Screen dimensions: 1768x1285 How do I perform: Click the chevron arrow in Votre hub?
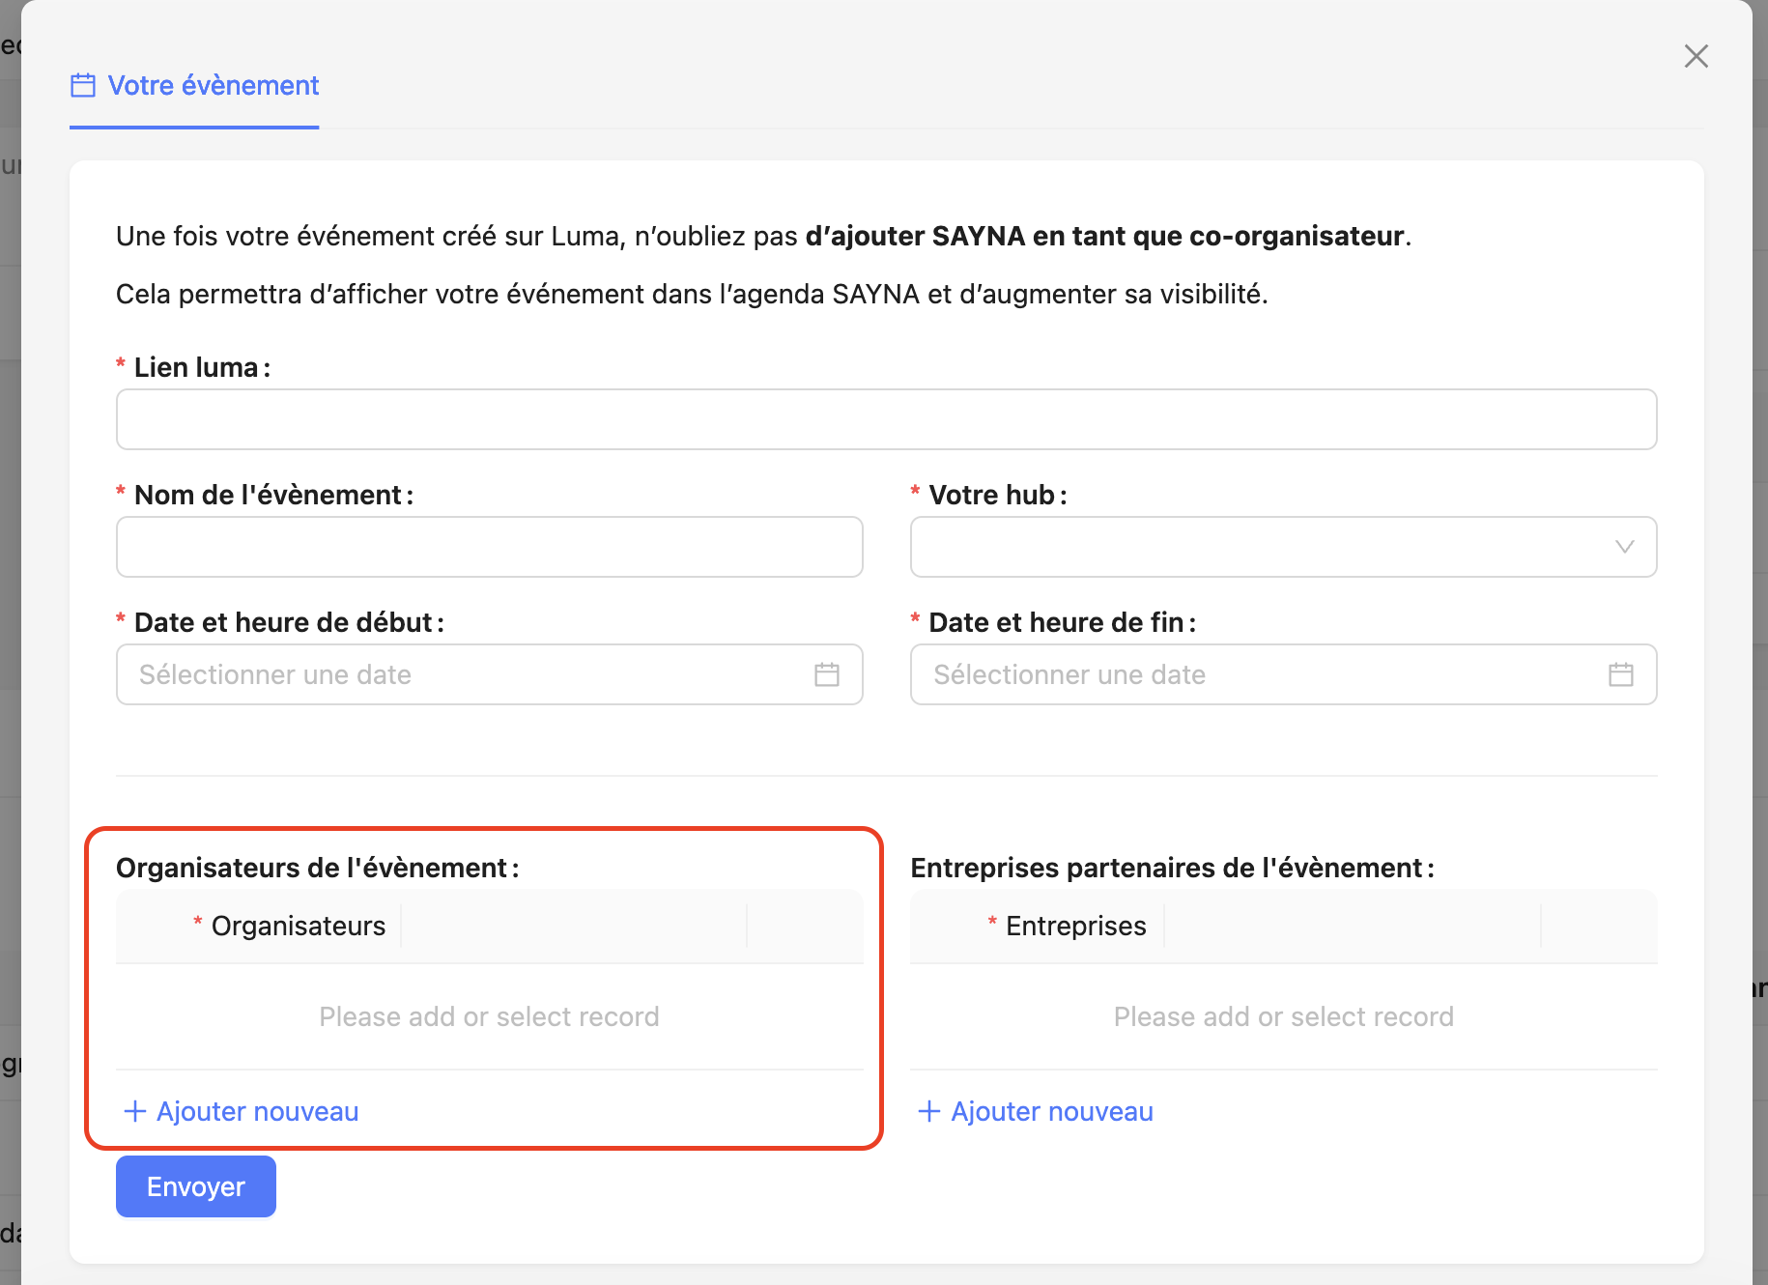pyautogui.click(x=1624, y=547)
